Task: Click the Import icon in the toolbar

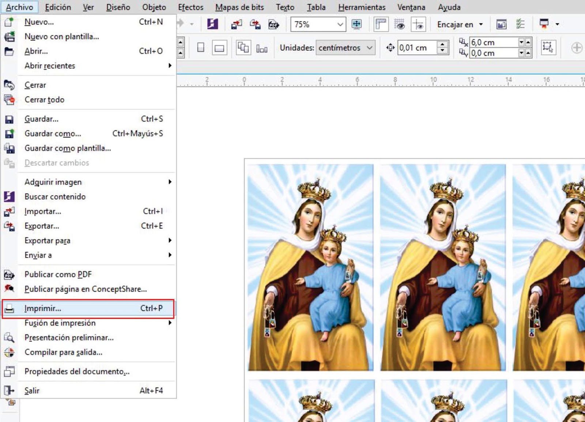Action: 237,24
